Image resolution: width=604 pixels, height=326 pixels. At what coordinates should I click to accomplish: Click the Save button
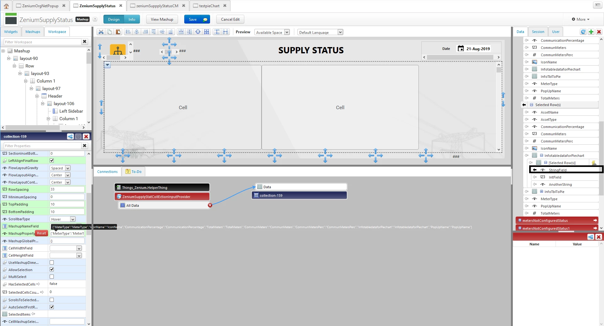[197, 19]
